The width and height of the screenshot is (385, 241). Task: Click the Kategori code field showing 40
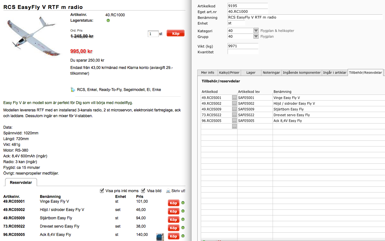240,31
